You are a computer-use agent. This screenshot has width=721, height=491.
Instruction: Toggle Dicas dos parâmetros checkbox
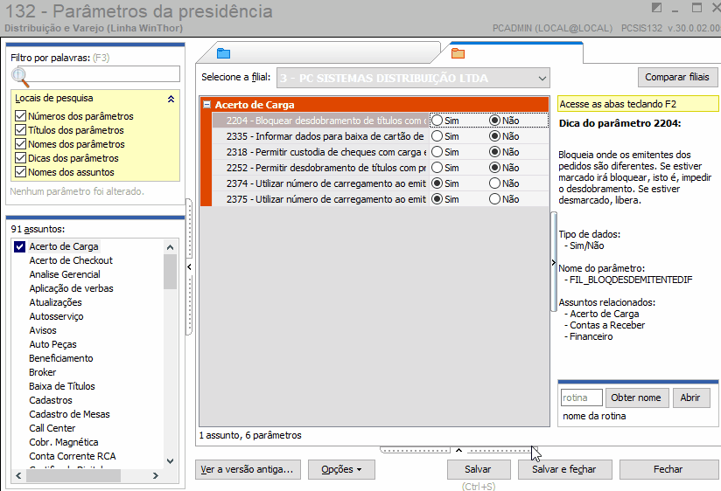pyautogui.click(x=20, y=158)
